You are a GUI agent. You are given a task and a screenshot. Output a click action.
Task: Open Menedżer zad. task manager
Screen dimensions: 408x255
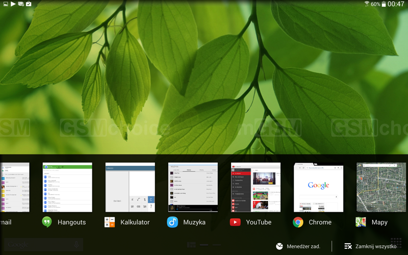tap(298, 246)
